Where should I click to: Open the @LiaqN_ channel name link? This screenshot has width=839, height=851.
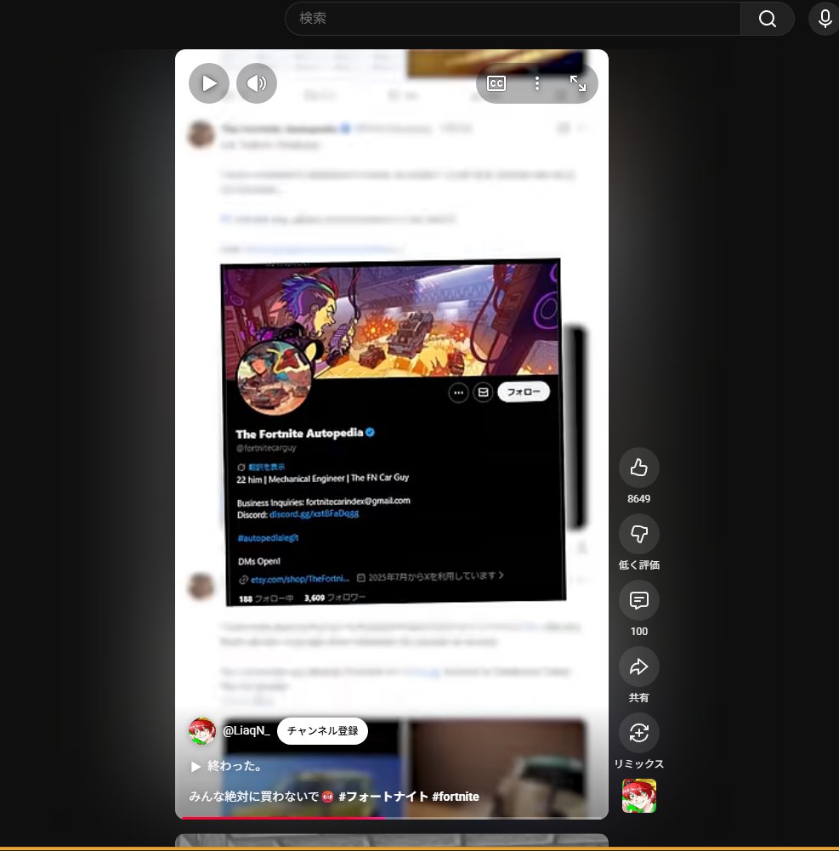point(247,730)
